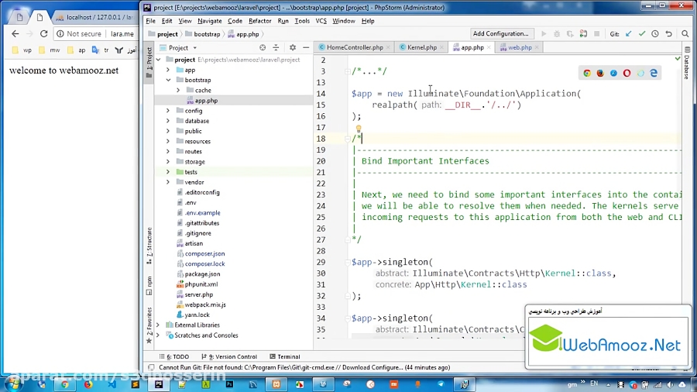Preview in Firefox from browser icons popup
Viewport: 697px width, 392px height.
point(600,73)
